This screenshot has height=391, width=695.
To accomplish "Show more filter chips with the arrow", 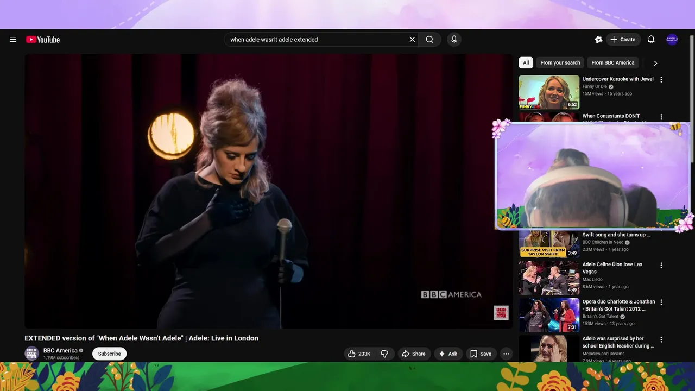I will pos(655,63).
